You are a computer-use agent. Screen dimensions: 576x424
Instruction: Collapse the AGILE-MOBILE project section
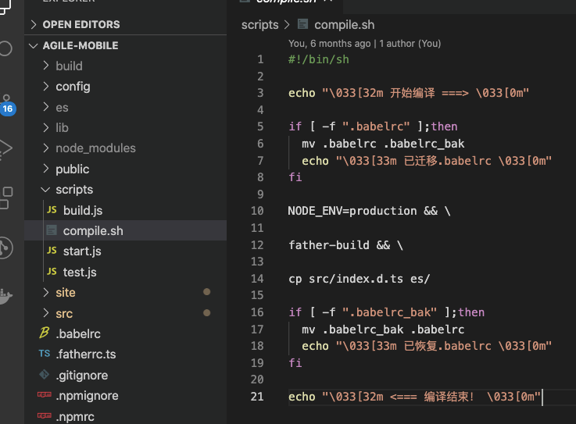pos(34,45)
